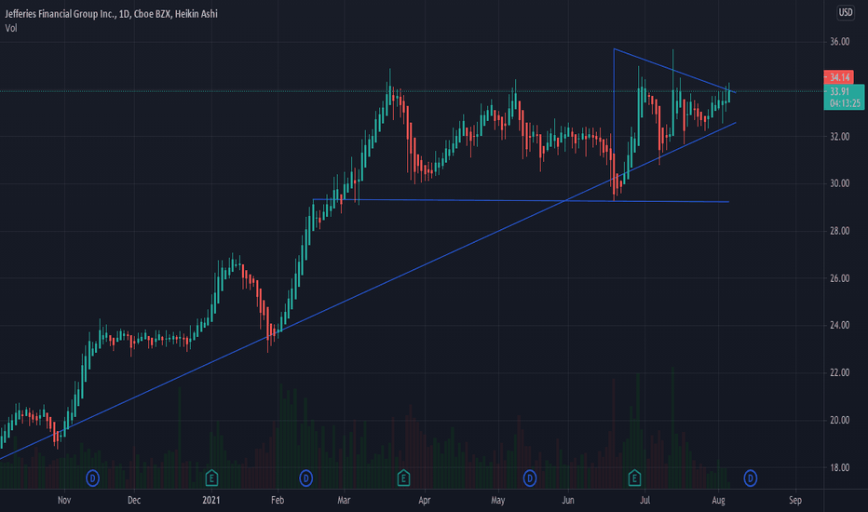The height and width of the screenshot is (512, 868).
Task: Click the 32.00 price axis label
Action: coord(840,137)
